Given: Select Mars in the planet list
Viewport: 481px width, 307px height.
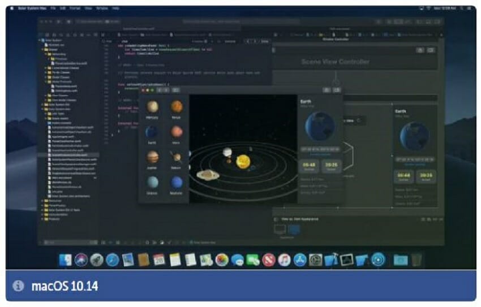Looking at the screenshot, I should click(177, 135).
